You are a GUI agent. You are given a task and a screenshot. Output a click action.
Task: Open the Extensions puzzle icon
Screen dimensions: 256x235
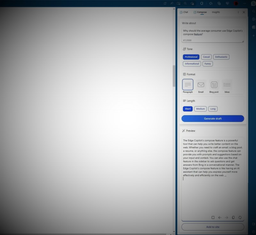(202, 4)
